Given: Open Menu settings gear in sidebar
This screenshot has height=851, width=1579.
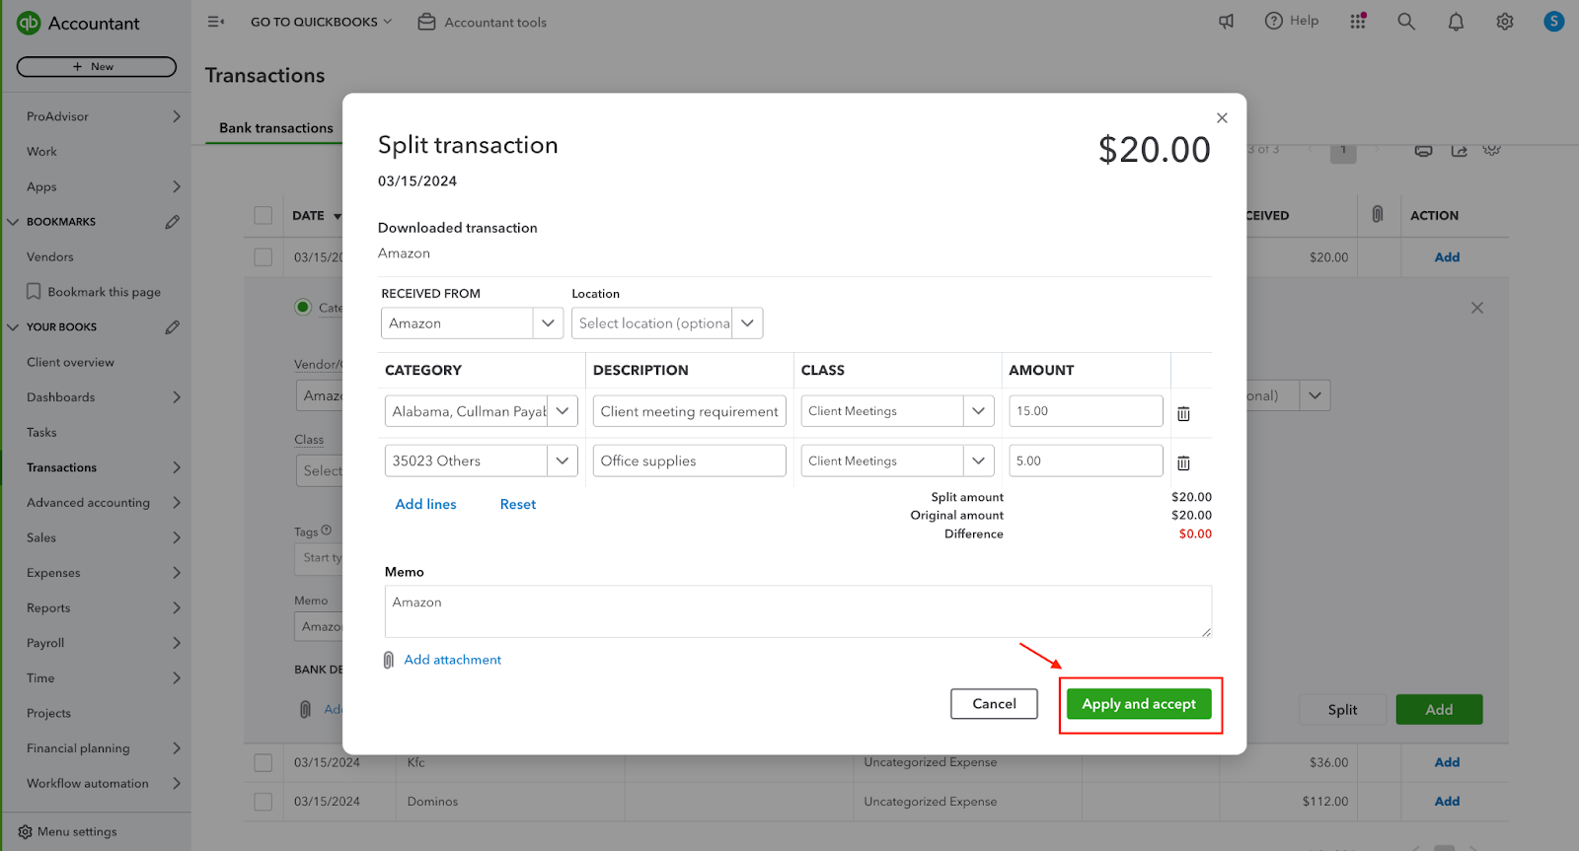Looking at the screenshot, I should click(25, 832).
